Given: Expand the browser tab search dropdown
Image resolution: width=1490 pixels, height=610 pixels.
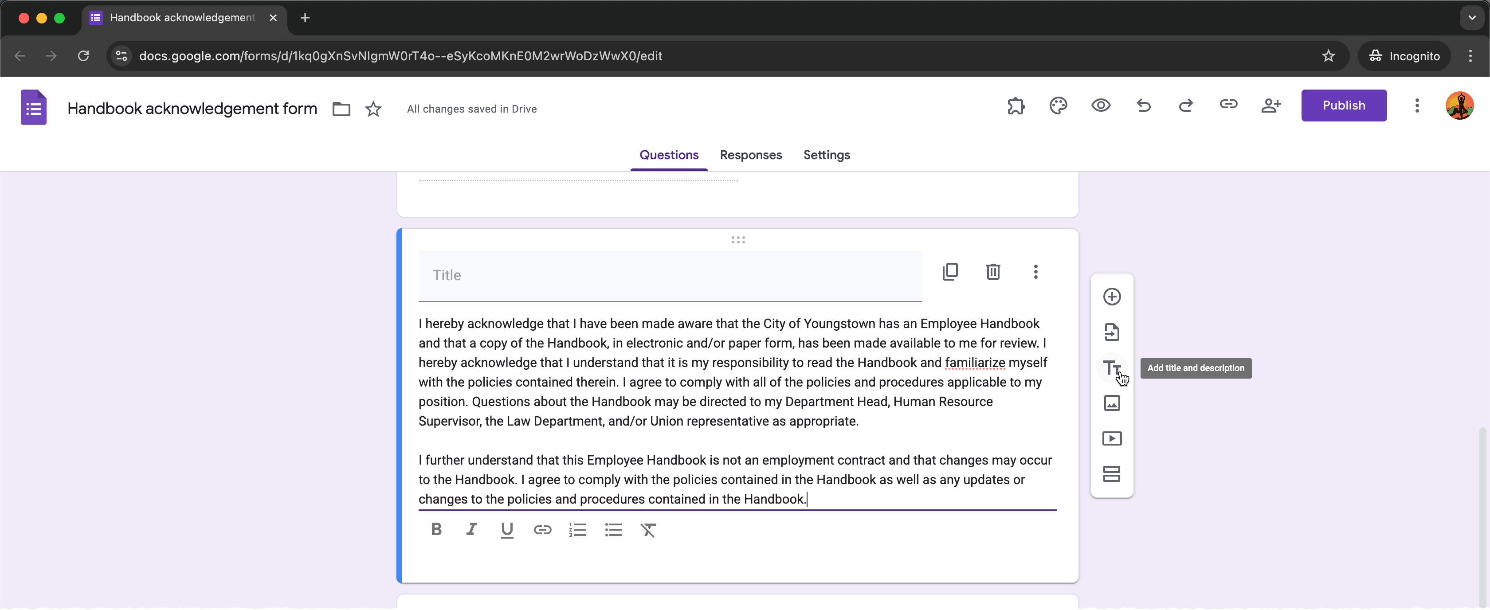Looking at the screenshot, I should (1471, 18).
